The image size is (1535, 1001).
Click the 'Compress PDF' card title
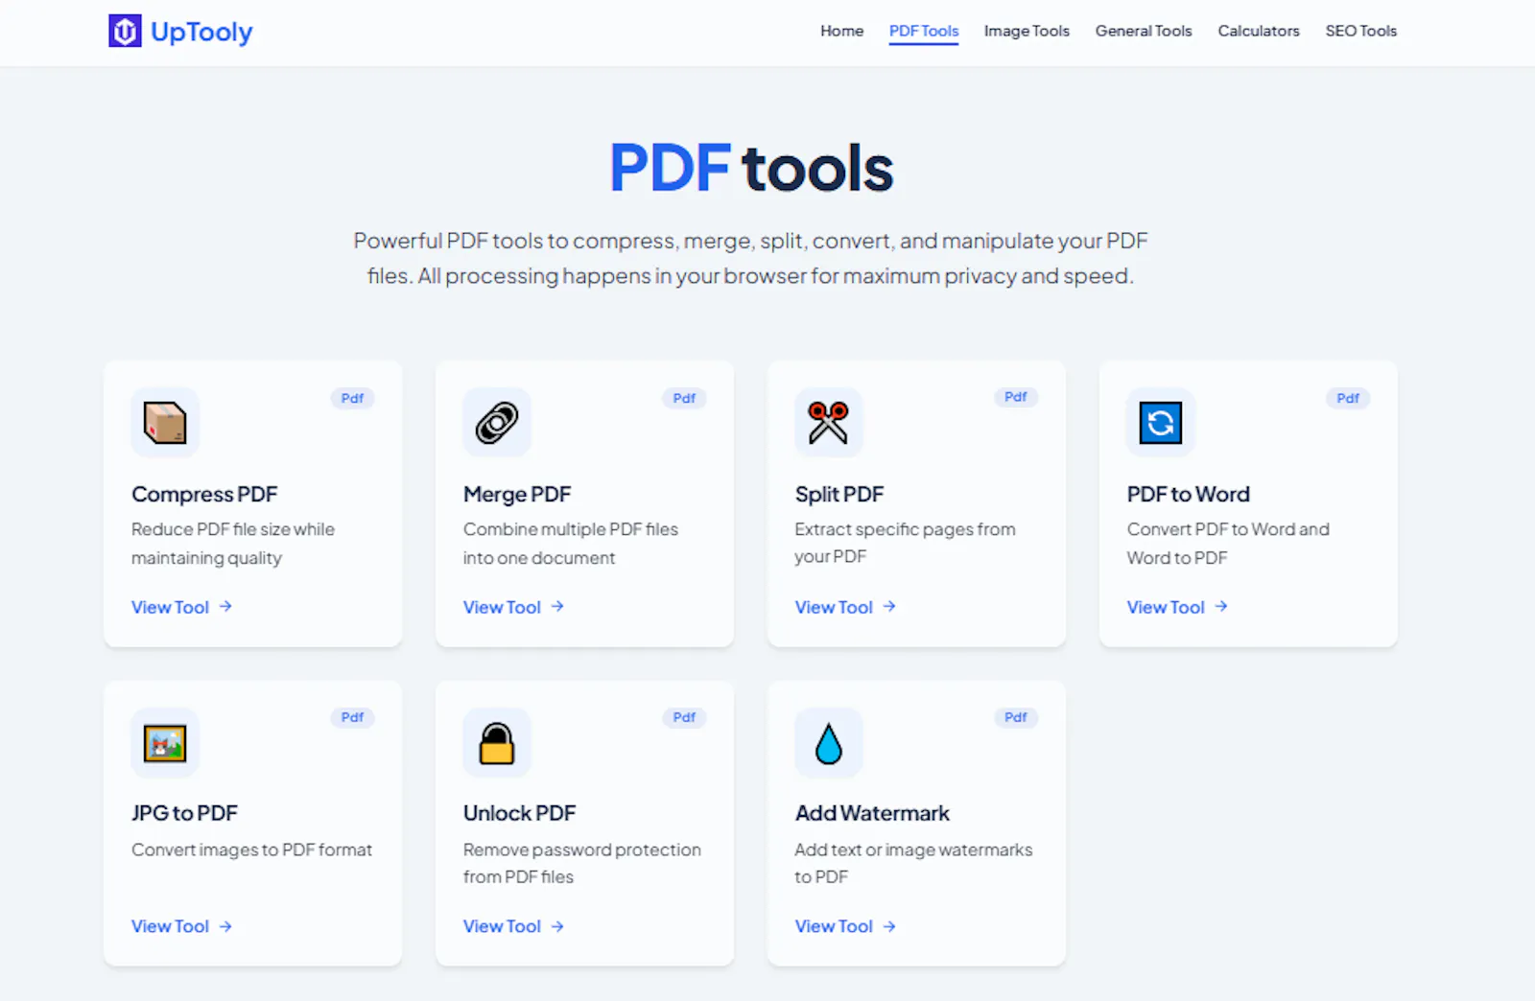click(204, 494)
